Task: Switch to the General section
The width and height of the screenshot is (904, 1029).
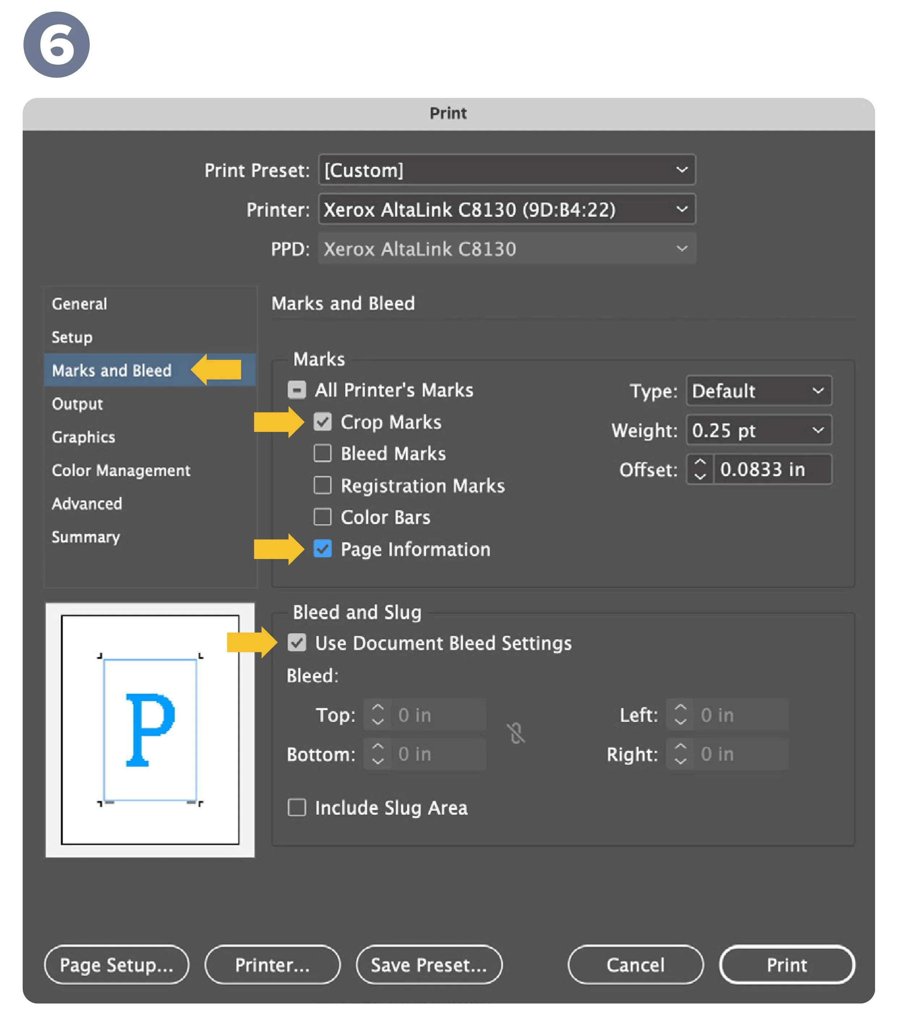Action: pos(80,304)
